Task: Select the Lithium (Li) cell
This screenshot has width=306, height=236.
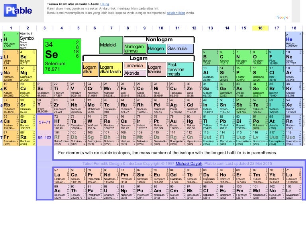Action: click(11, 58)
